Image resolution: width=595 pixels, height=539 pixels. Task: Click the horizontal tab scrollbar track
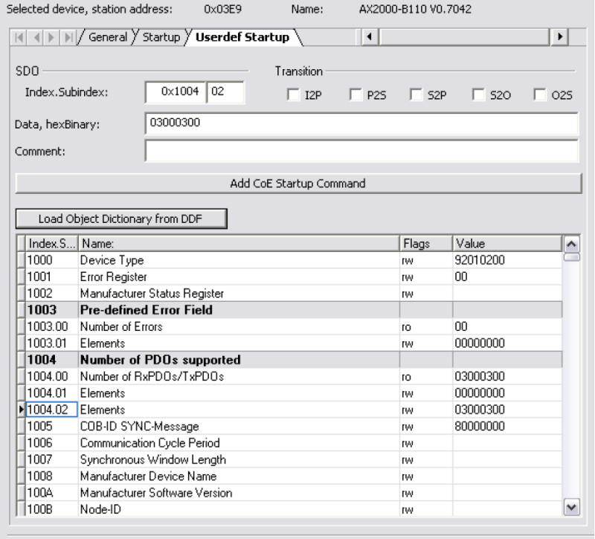point(464,37)
